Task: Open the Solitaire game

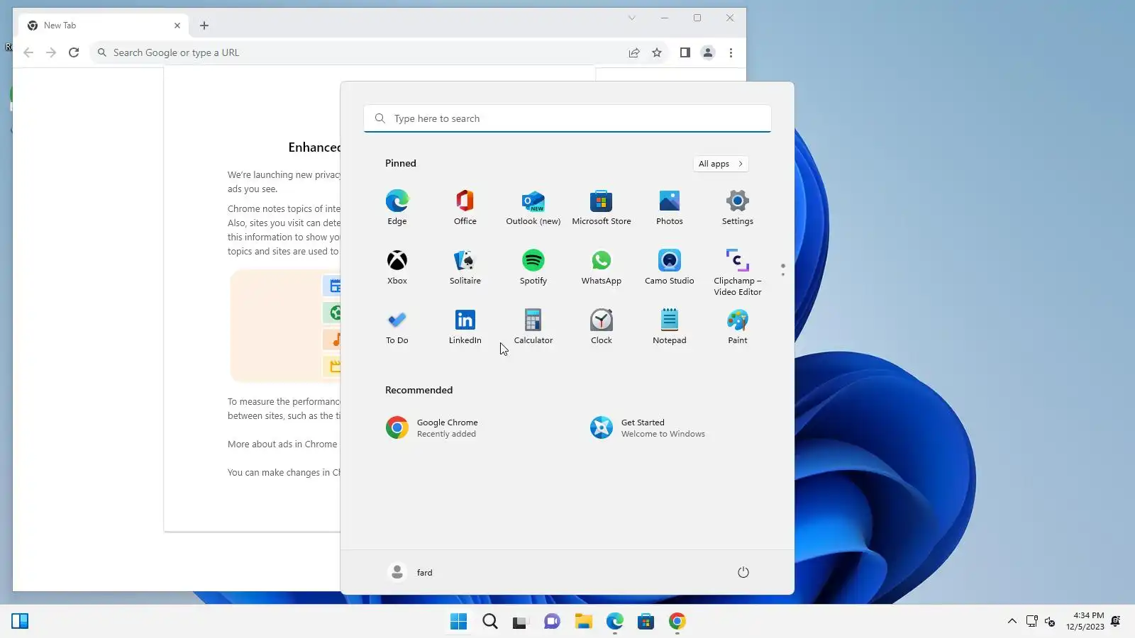Action: (x=465, y=267)
